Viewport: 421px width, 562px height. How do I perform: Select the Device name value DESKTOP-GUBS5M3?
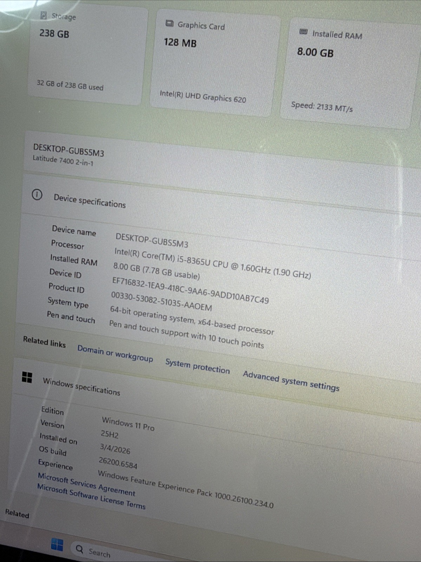[152, 240]
